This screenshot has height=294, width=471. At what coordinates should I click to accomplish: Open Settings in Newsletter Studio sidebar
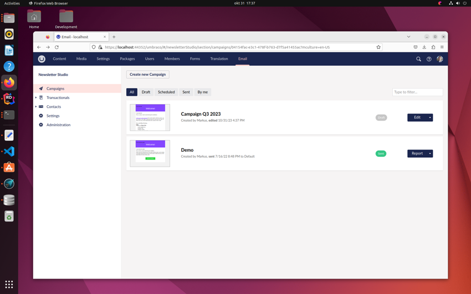click(x=53, y=116)
